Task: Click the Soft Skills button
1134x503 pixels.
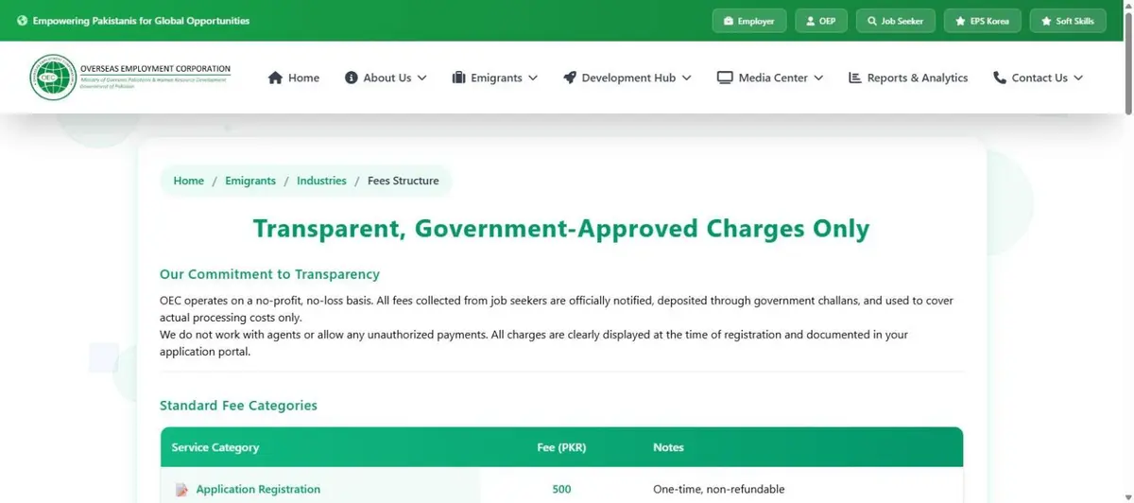Action: (1068, 21)
